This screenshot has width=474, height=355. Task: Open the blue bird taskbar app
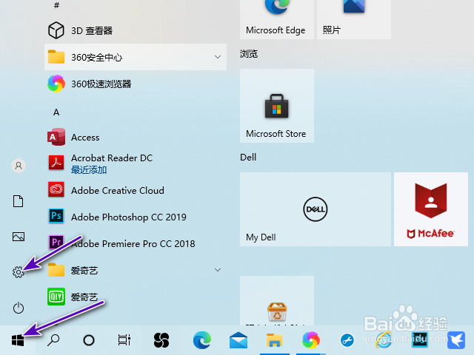pos(456,340)
